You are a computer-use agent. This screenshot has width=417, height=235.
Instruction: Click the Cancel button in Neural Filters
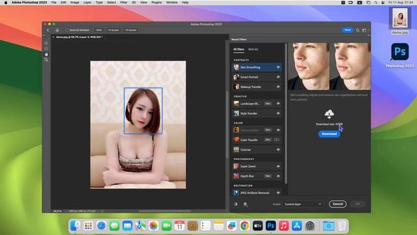(x=338, y=204)
